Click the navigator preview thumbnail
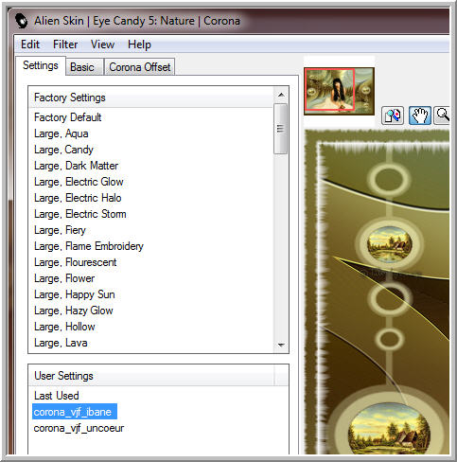457x462 pixels. point(339,91)
